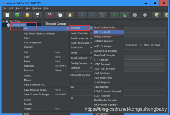Viewport: 170px width, 115px height.
Task: Collapse the Test Plan tree node
Action: pos(4,22)
